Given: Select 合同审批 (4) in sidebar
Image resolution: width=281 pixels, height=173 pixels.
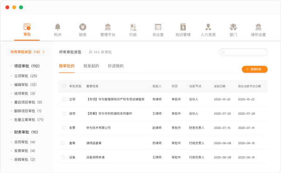Looking at the screenshot, I should pos(25,142).
